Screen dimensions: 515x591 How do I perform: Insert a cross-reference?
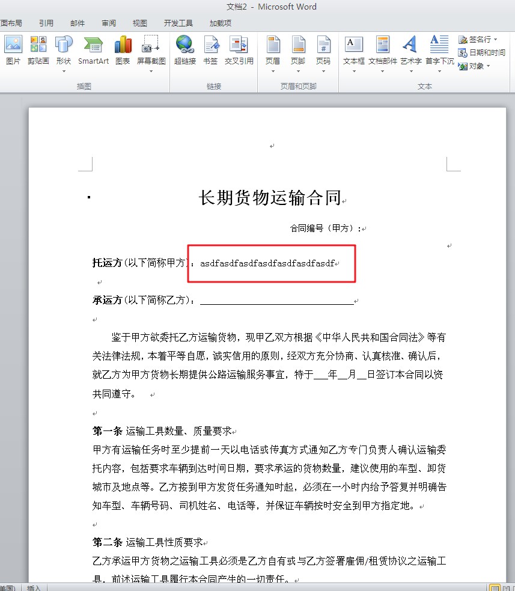238,48
